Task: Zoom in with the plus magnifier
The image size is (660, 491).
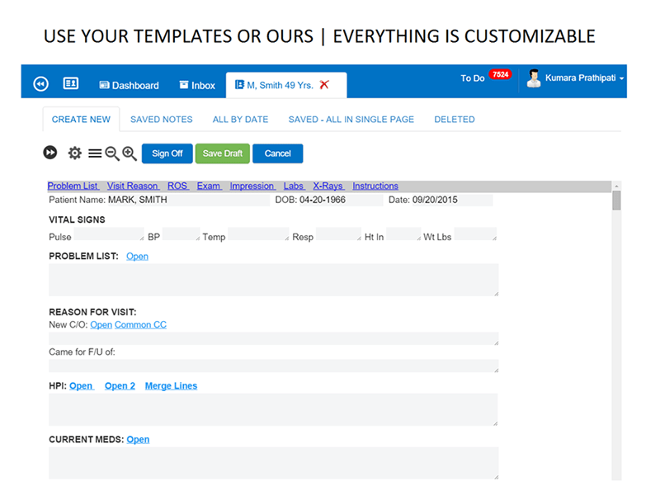Action: (x=130, y=153)
